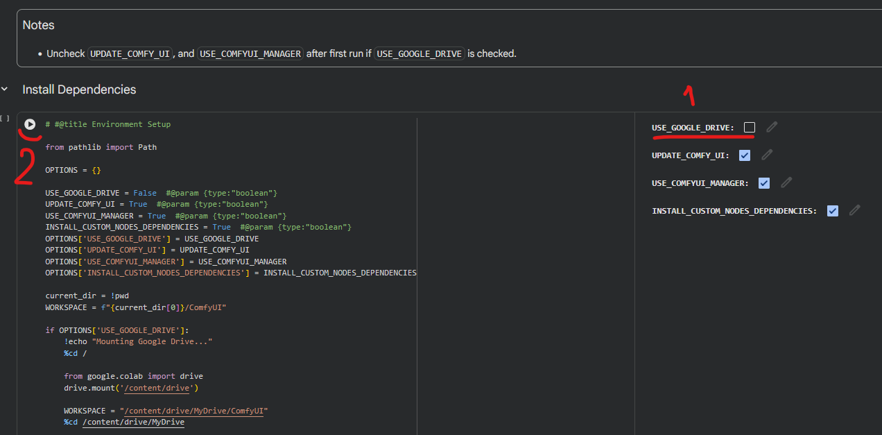The image size is (882, 435).
Task: Collapse the Install Dependencies section chevron
Action: (x=6, y=89)
